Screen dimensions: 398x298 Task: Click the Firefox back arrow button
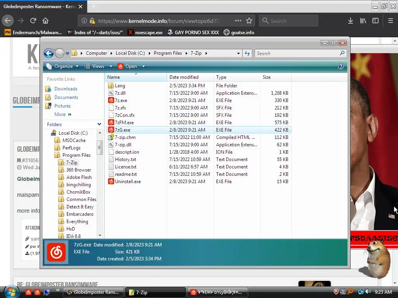point(8,21)
